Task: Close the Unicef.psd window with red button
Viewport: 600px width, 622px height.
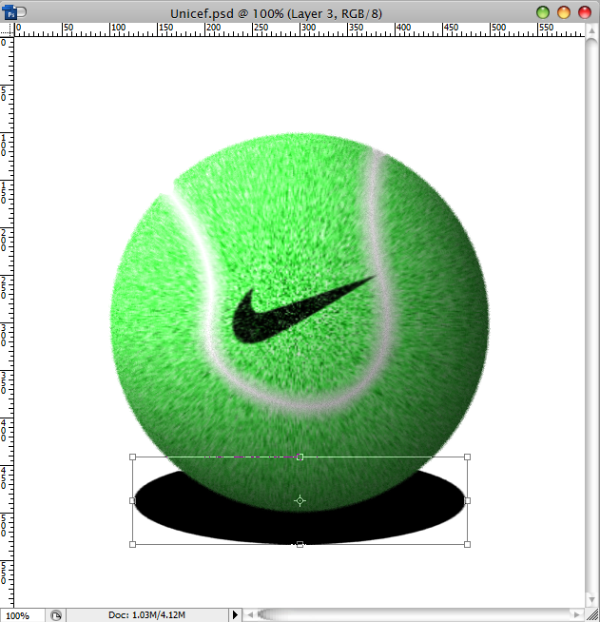Action: (585, 12)
